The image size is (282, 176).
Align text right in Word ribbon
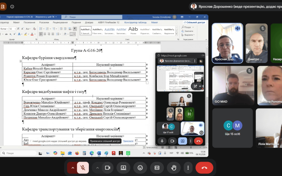(49, 34)
